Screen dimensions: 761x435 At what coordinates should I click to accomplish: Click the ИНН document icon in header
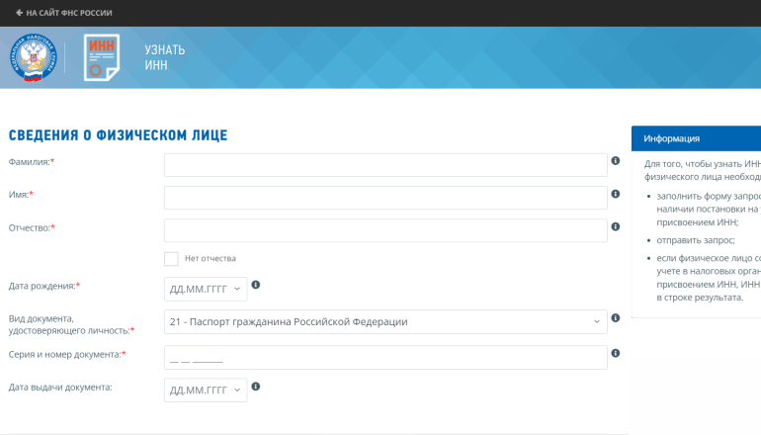coord(102,57)
